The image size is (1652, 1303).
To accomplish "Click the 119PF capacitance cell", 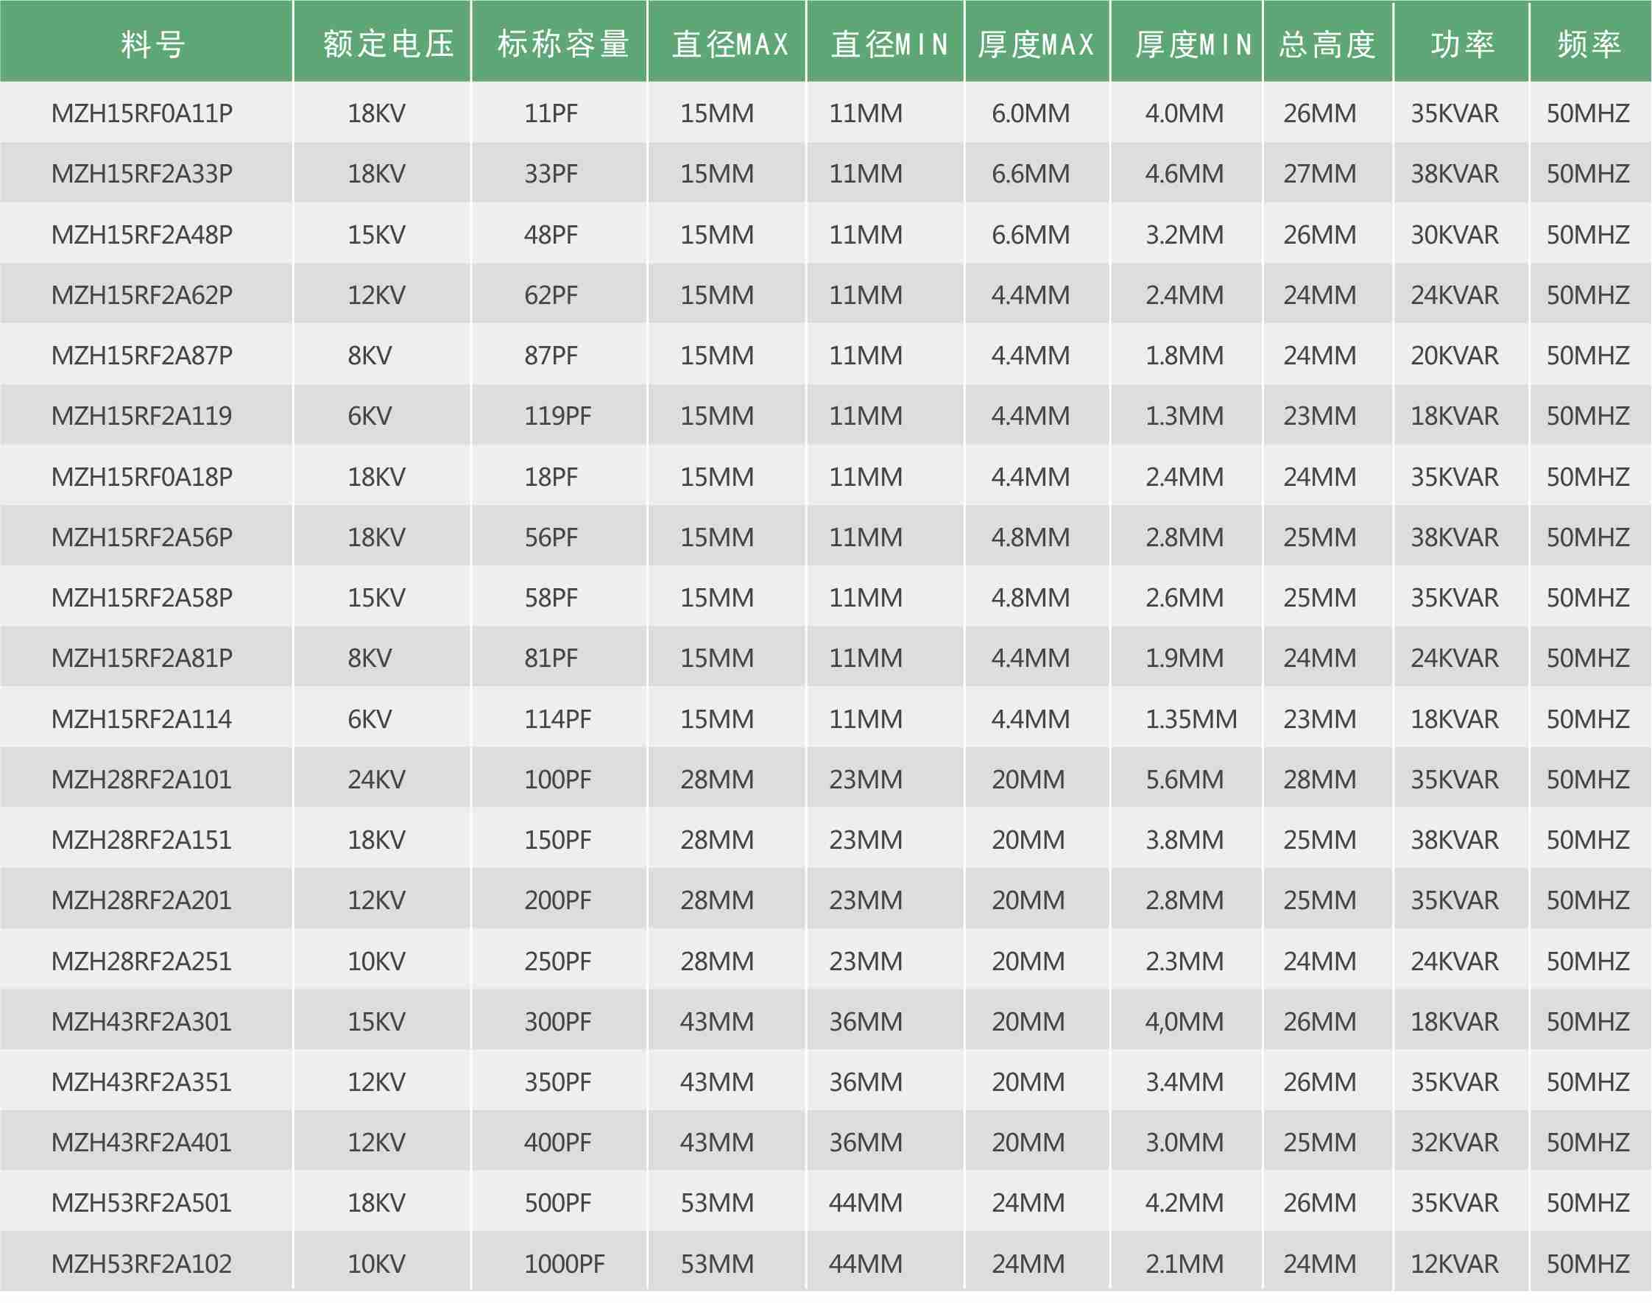I will 558,415.
